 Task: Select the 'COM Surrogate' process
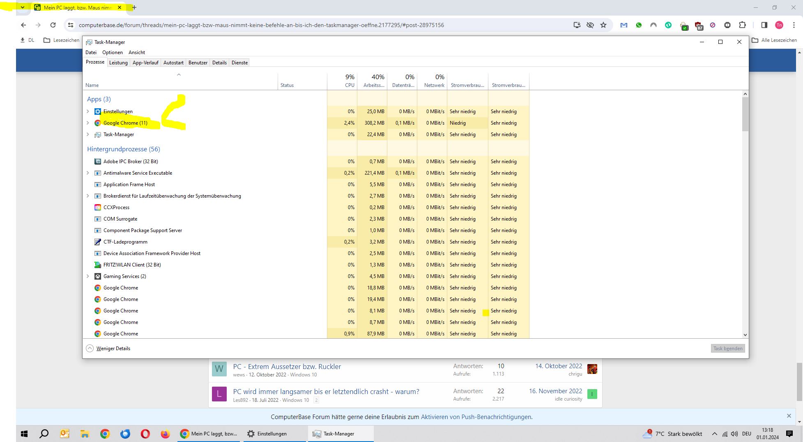307,219
